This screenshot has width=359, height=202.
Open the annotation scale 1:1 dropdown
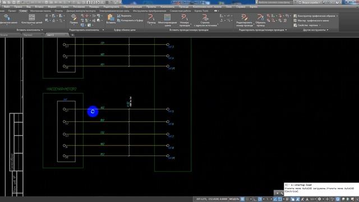(x=313, y=199)
